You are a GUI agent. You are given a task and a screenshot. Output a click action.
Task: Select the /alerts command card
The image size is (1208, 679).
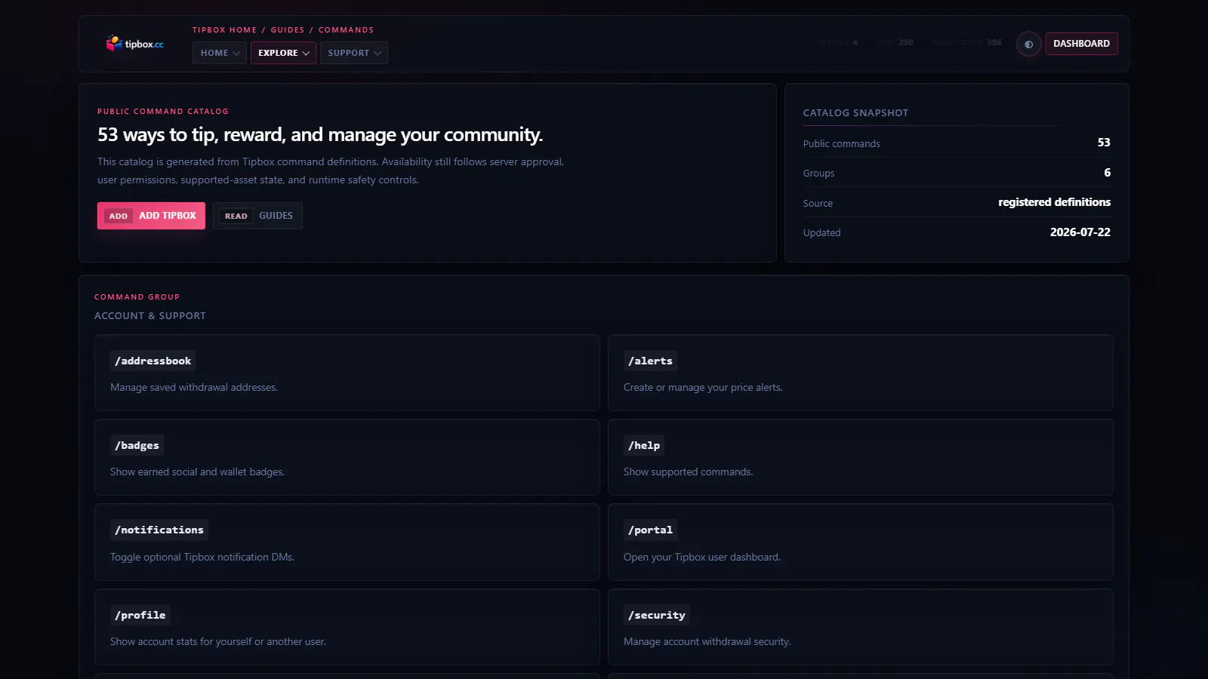[x=861, y=373]
